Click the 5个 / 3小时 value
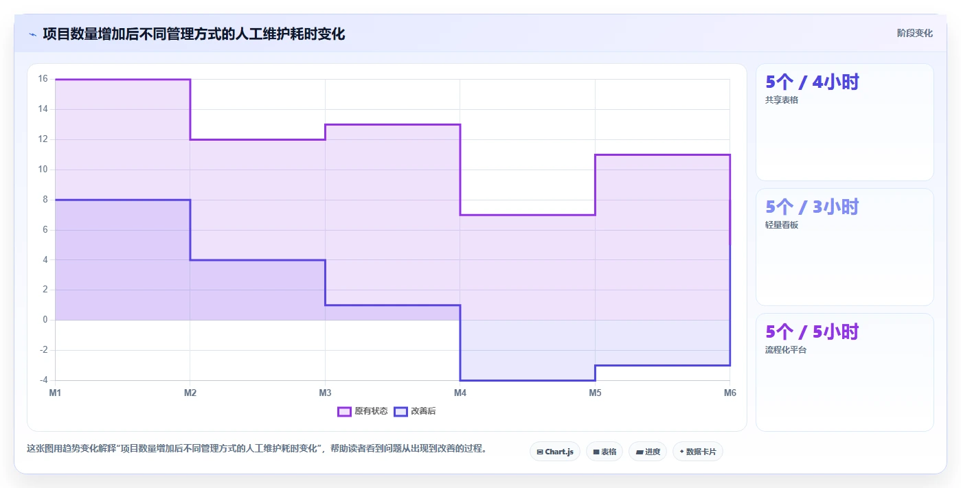Viewport: 961px width, 488px height. [812, 207]
